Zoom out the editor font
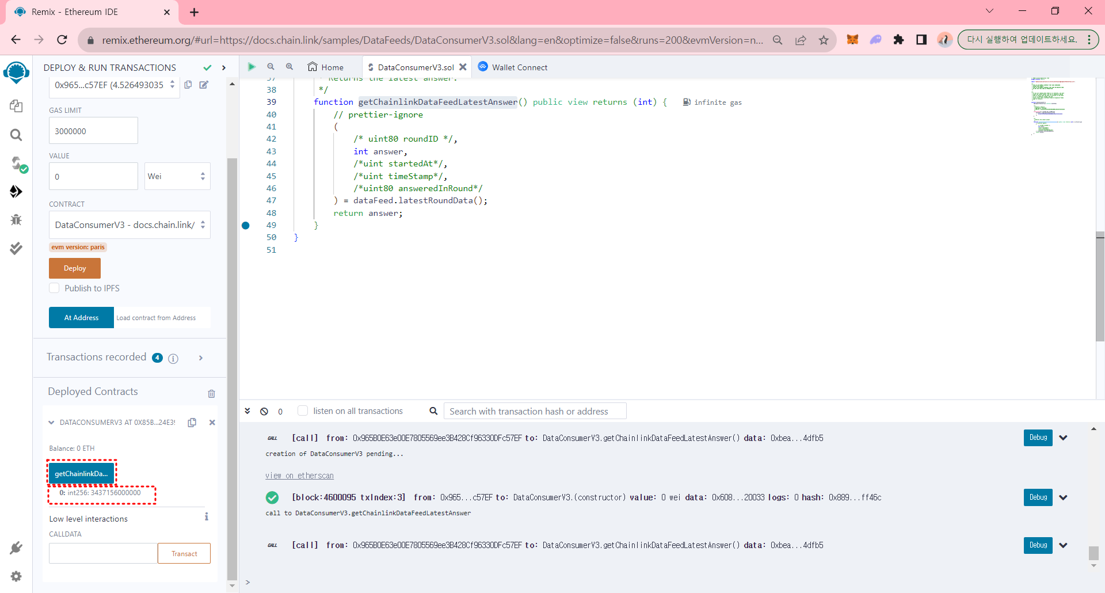Viewport: 1105px width, 593px height. pos(270,67)
